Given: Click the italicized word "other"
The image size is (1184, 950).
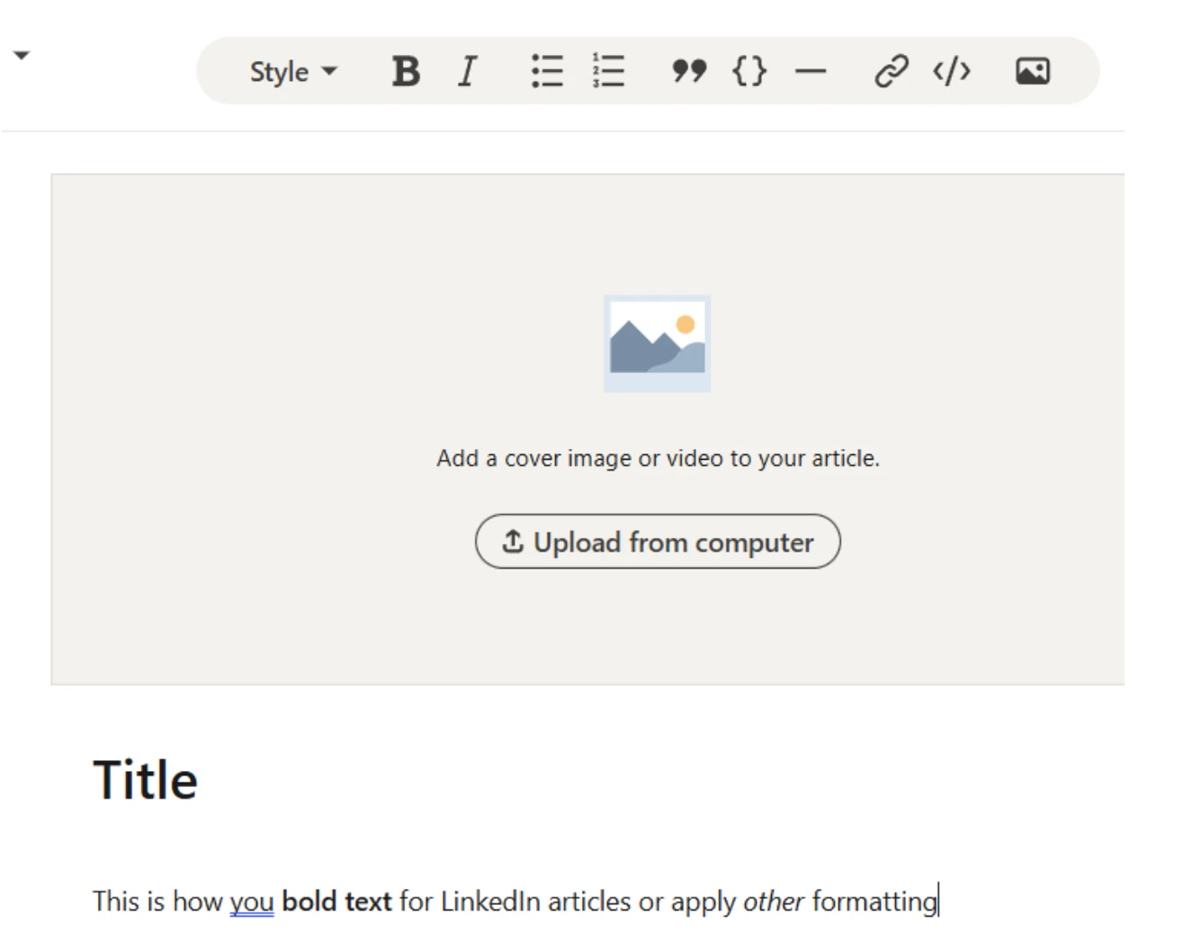Looking at the screenshot, I should click(x=773, y=901).
